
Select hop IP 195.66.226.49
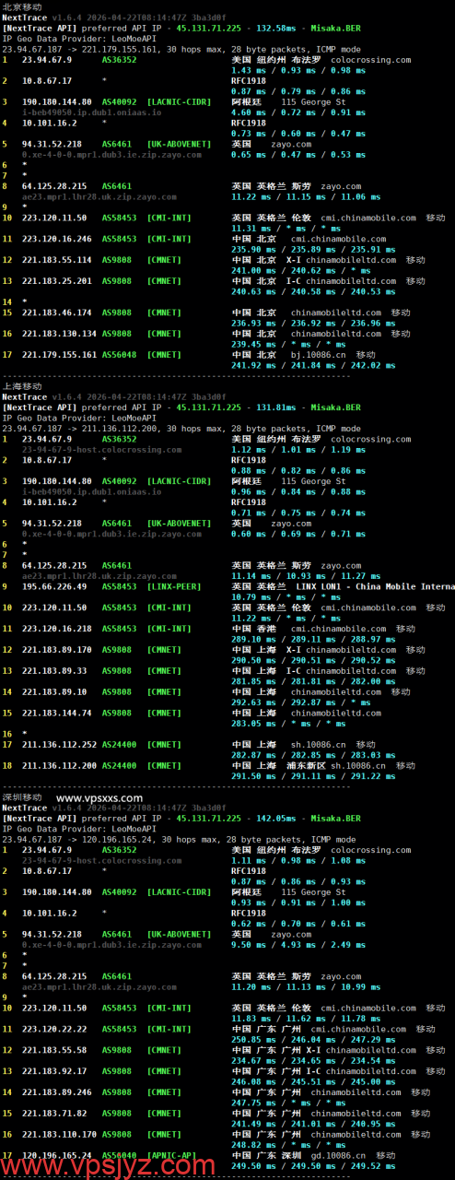tap(54, 586)
